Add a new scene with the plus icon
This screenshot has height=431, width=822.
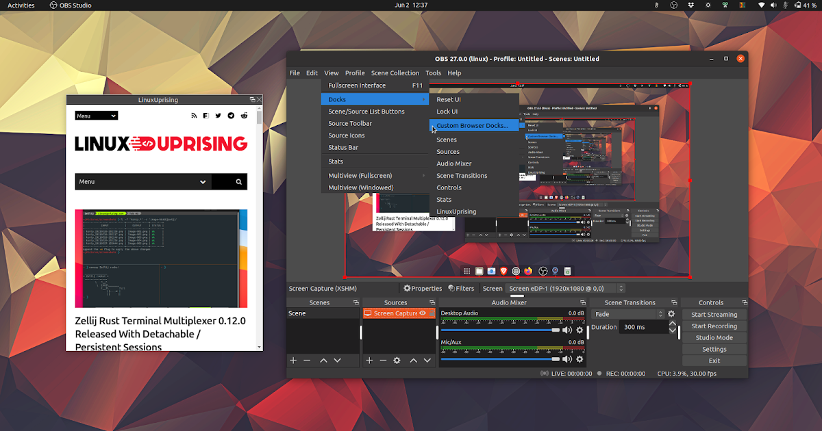tap(293, 361)
